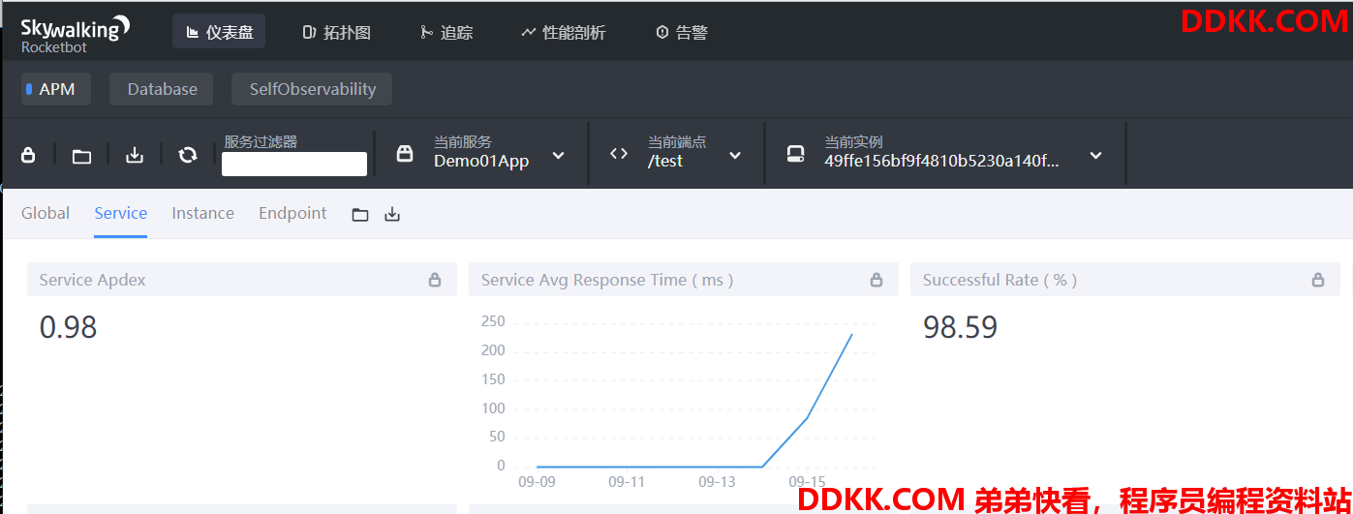The height and width of the screenshot is (514, 1353).
Task: Switch to the Endpoint tab
Action: pyautogui.click(x=292, y=213)
